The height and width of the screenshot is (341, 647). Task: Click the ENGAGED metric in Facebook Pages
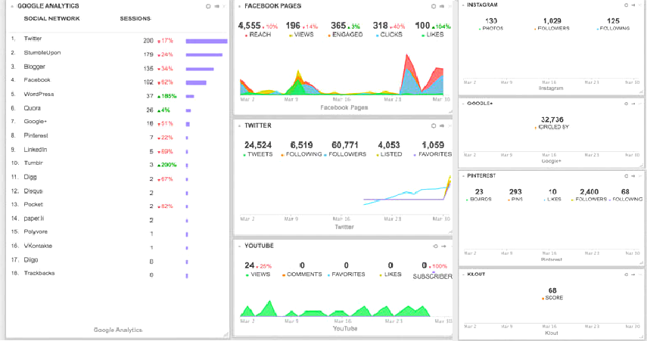click(345, 29)
